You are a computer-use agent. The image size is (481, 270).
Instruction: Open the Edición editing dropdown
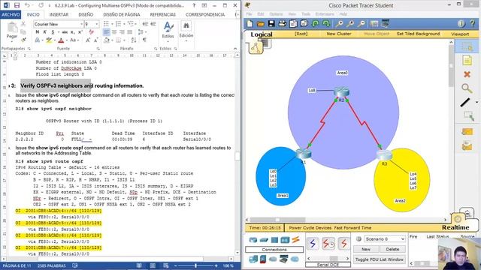pos(186,32)
